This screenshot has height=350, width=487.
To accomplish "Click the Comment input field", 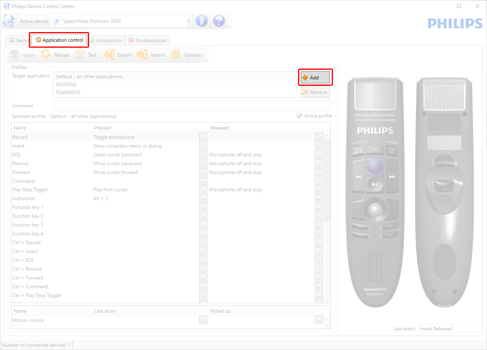I will click(192, 105).
